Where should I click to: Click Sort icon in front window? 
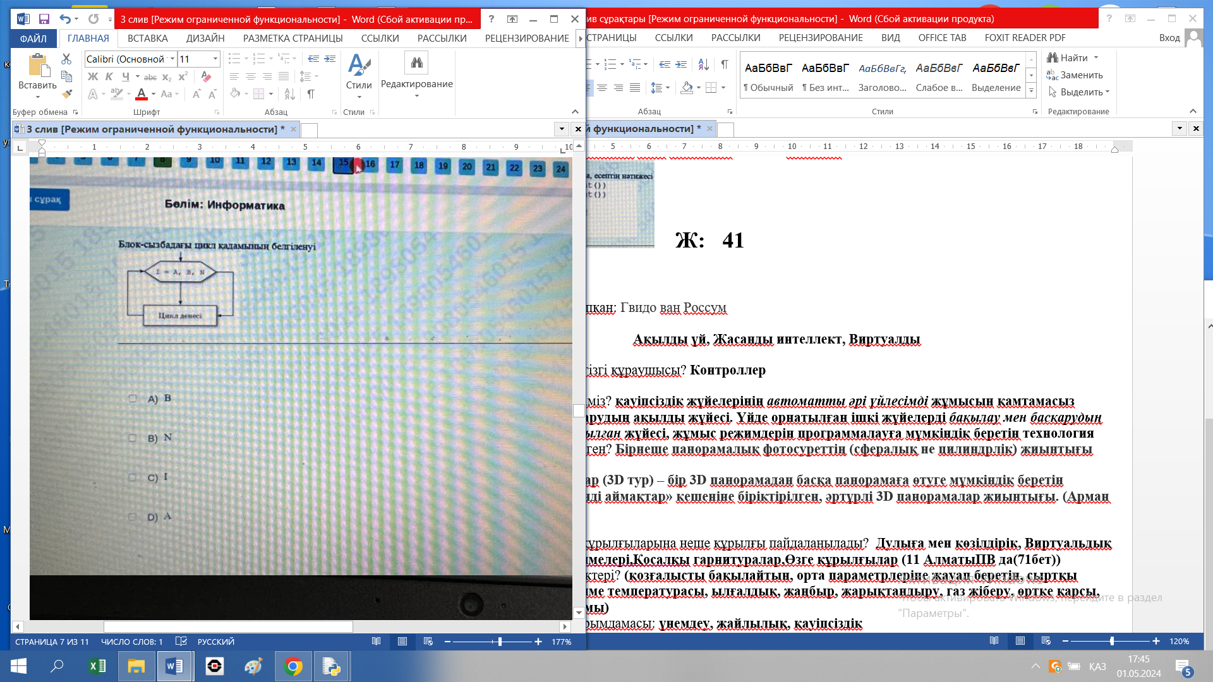289,93
